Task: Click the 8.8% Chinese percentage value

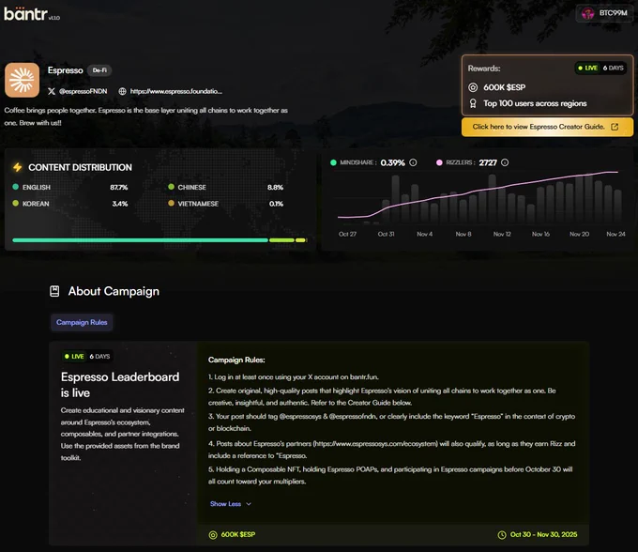Action: [275, 187]
